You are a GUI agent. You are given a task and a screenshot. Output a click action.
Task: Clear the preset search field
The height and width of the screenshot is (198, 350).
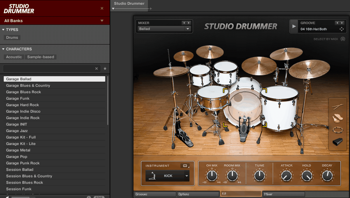(97, 69)
